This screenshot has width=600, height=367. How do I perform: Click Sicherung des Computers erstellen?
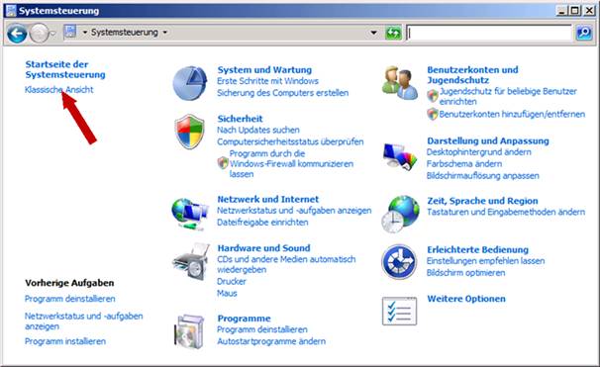283,93
